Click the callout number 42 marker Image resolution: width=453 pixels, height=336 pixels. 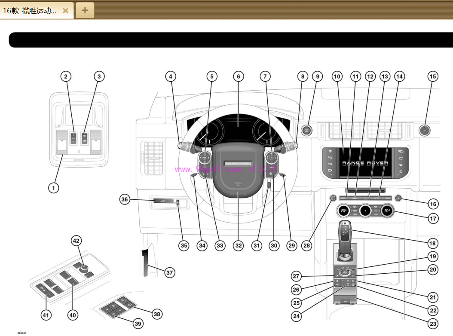76,241
